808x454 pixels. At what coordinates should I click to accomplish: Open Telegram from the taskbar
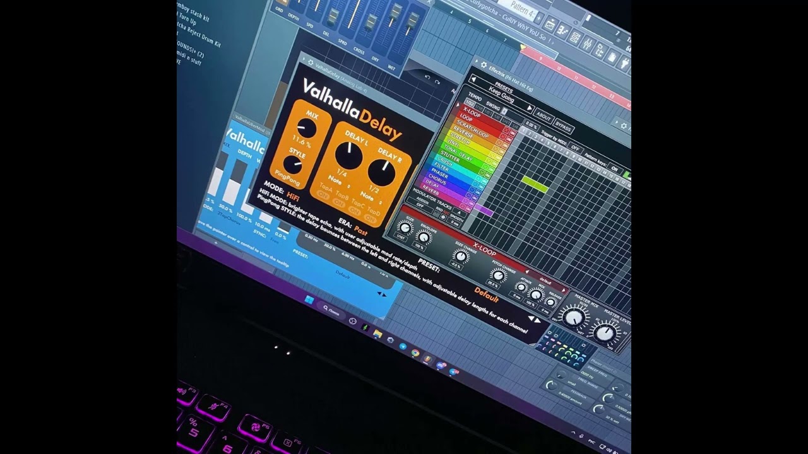403,346
